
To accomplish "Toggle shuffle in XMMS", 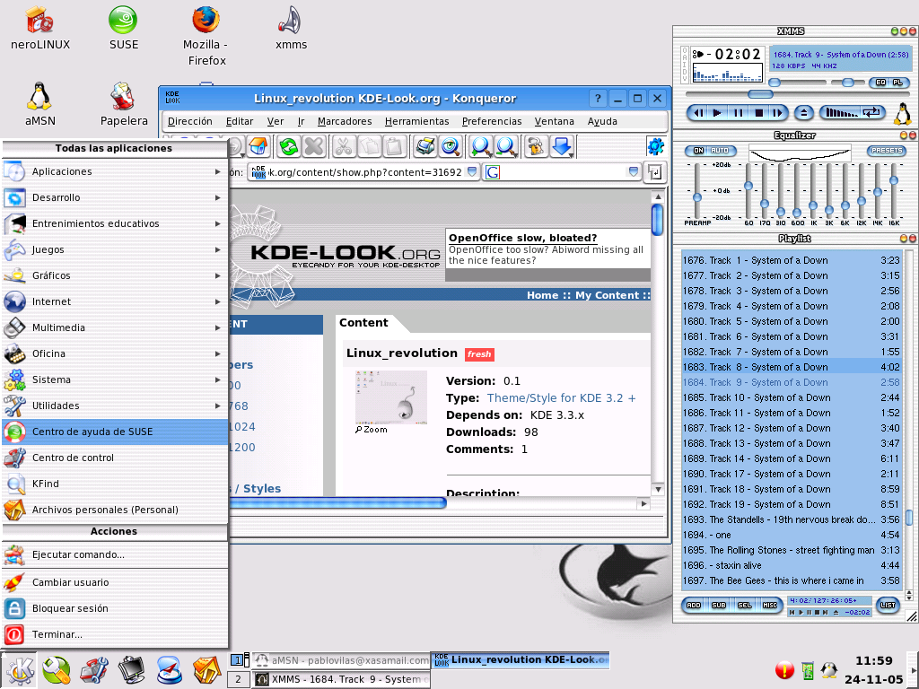I will 842,112.
